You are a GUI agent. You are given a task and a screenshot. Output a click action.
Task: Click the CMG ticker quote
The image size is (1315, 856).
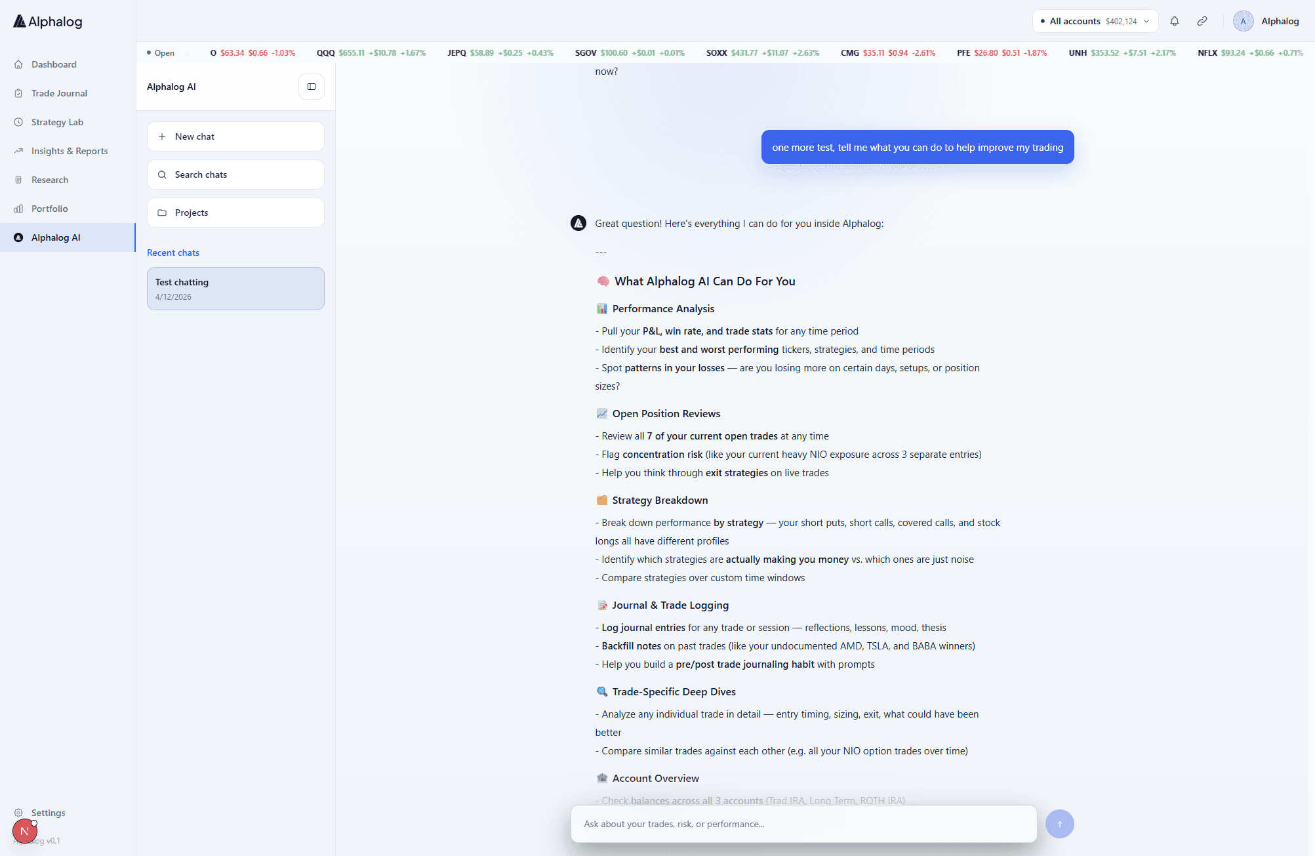click(x=888, y=53)
